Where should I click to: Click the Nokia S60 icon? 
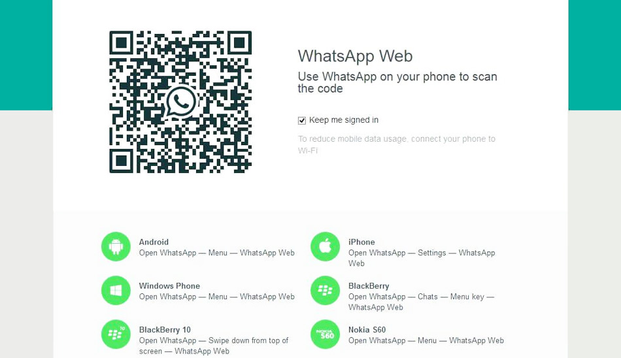pyautogui.click(x=325, y=334)
